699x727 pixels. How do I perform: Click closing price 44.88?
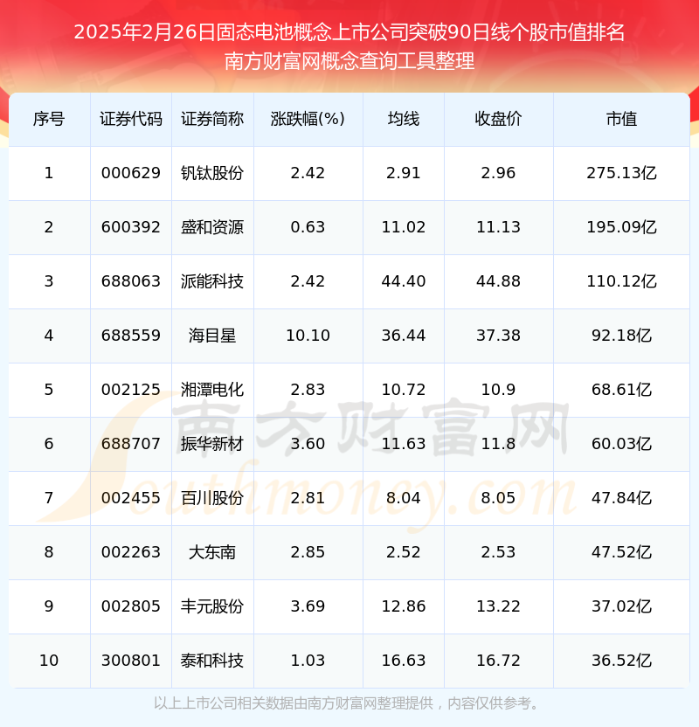tap(498, 281)
